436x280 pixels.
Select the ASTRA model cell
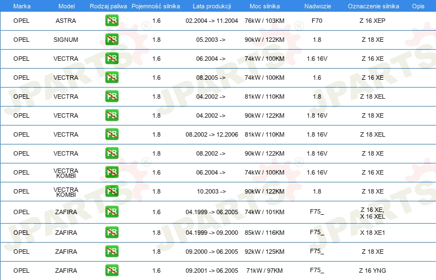point(66,21)
